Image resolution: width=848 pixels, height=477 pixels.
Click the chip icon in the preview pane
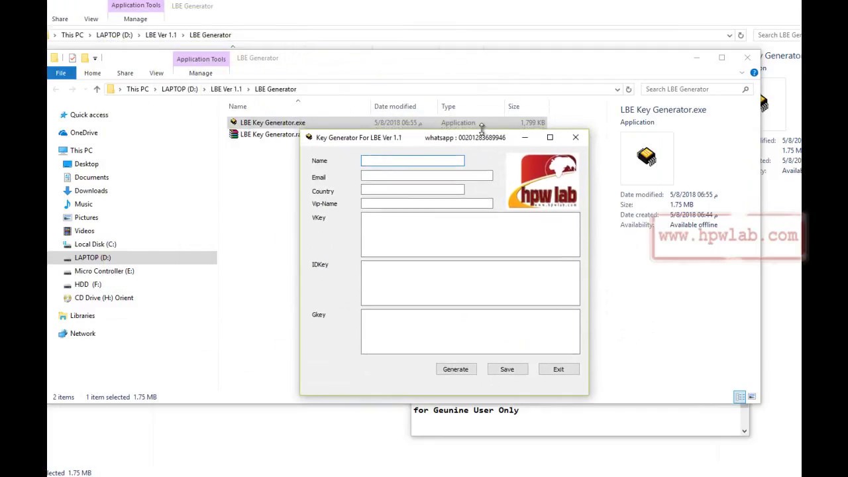point(646,156)
